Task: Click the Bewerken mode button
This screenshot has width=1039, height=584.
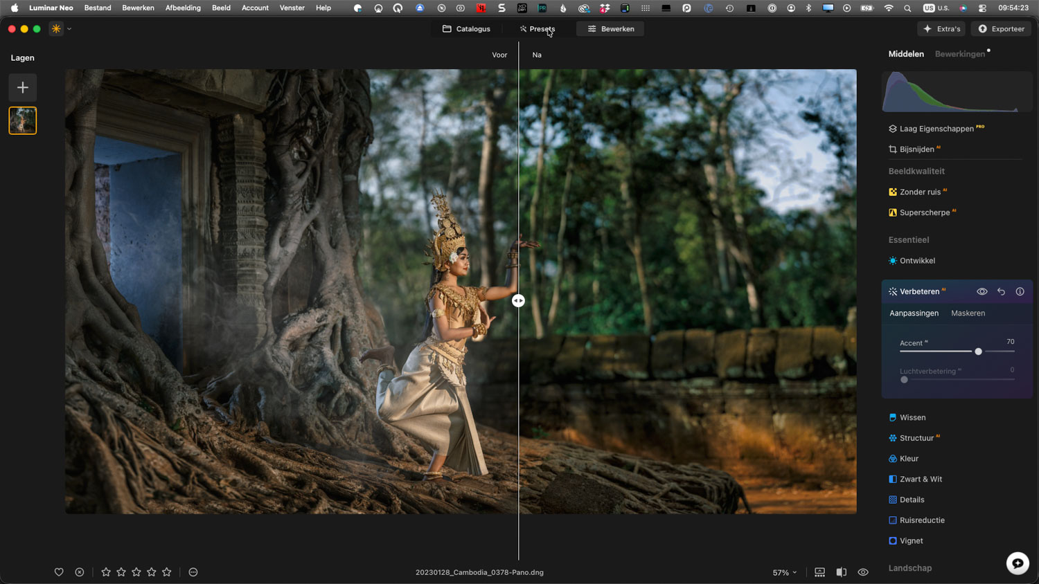Action: coord(611,29)
